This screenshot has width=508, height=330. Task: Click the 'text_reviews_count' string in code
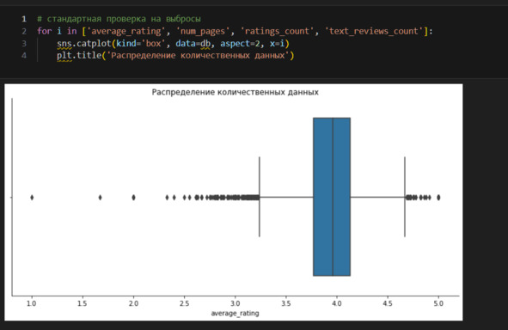(376, 31)
